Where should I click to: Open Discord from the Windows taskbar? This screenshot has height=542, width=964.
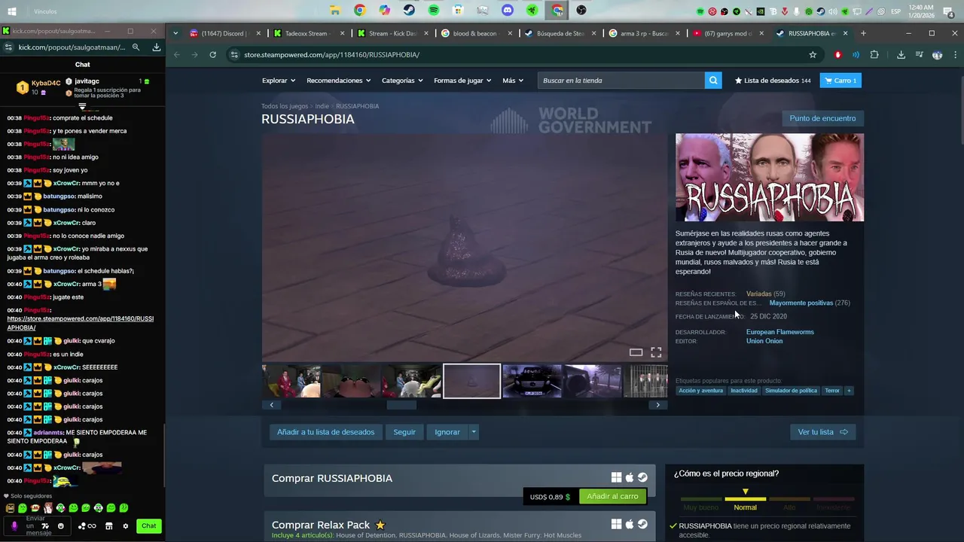tap(508, 11)
